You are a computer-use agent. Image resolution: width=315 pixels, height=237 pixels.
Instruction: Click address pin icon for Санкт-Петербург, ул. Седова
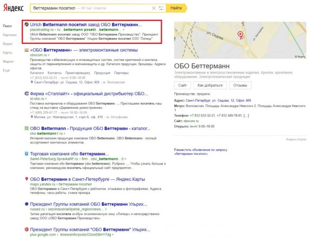click(x=32, y=82)
